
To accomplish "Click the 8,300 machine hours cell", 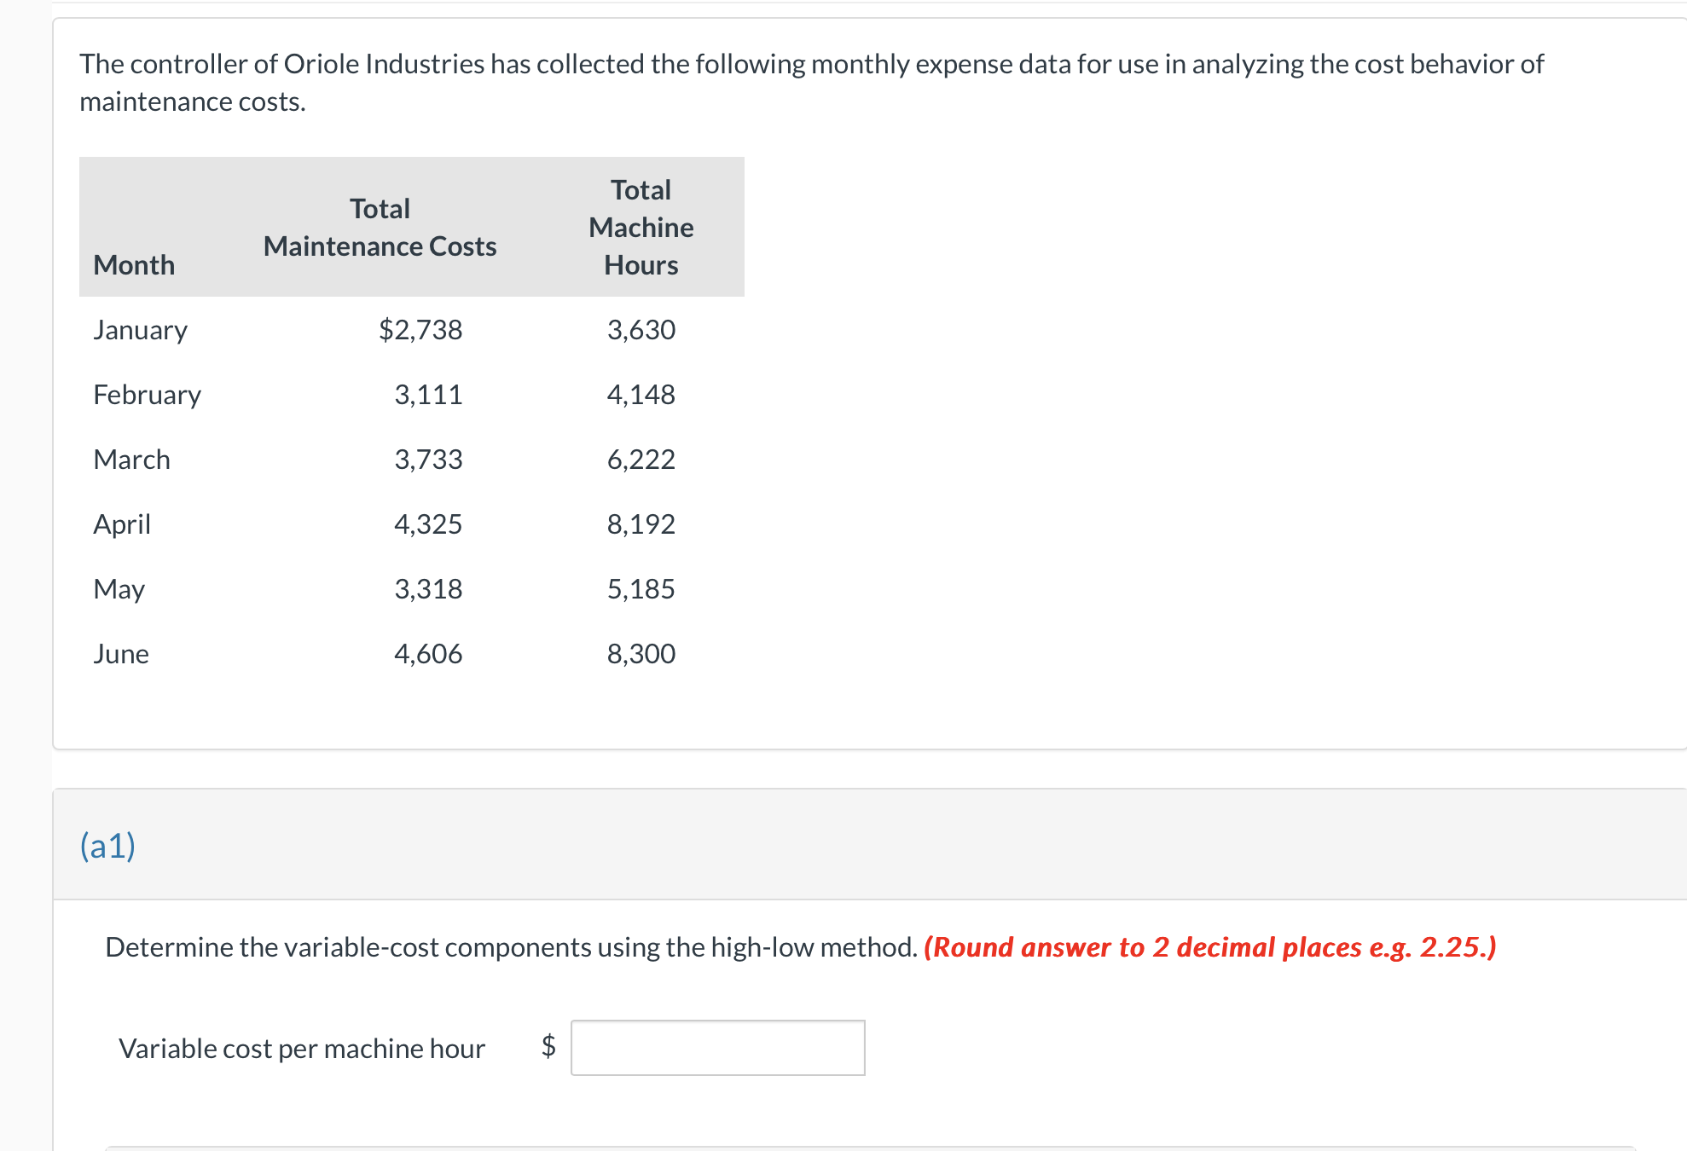I will pos(641,654).
